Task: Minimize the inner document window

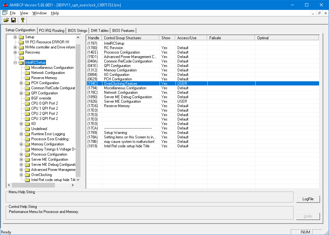Action: pos(313,13)
